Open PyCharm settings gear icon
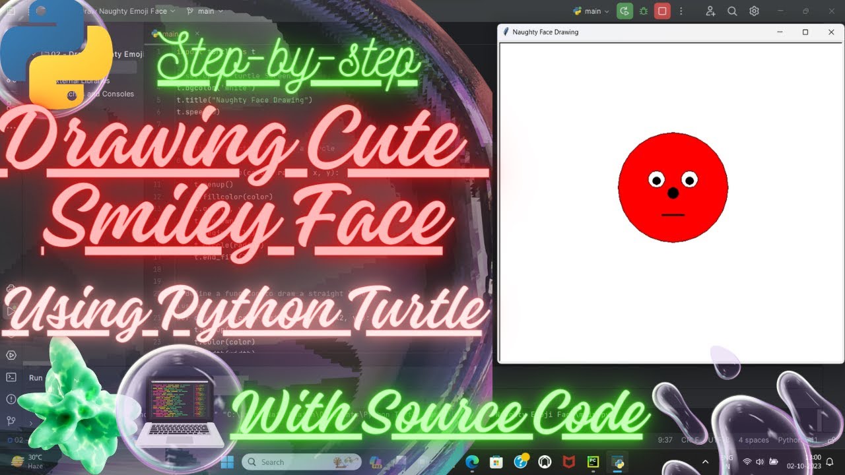 coord(754,11)
